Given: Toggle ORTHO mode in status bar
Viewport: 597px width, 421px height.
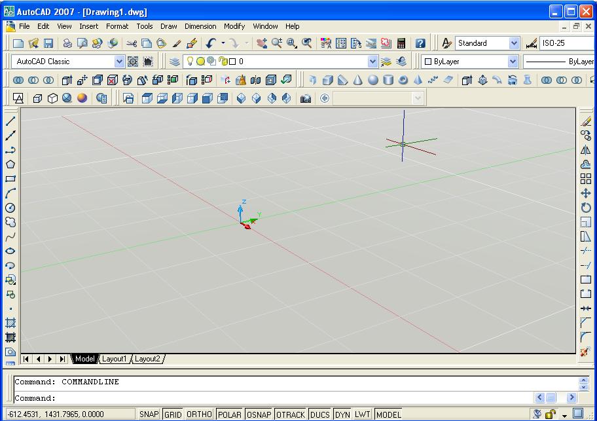Looking at the screenshot, I should coord(199,414).
